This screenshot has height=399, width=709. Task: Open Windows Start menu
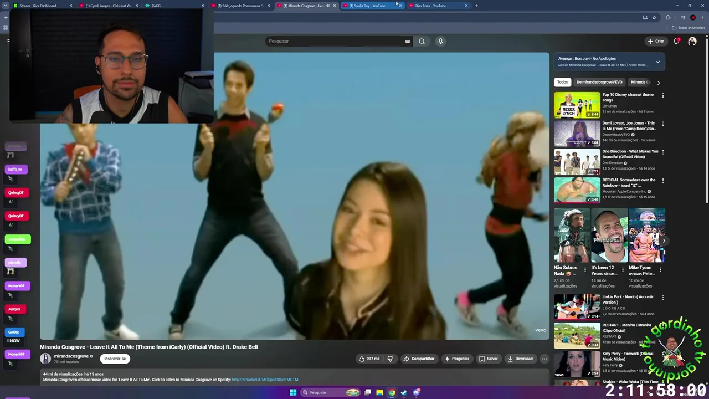point(293,392)
